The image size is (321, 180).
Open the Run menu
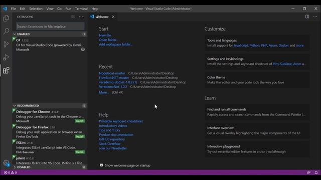point(68,8)
